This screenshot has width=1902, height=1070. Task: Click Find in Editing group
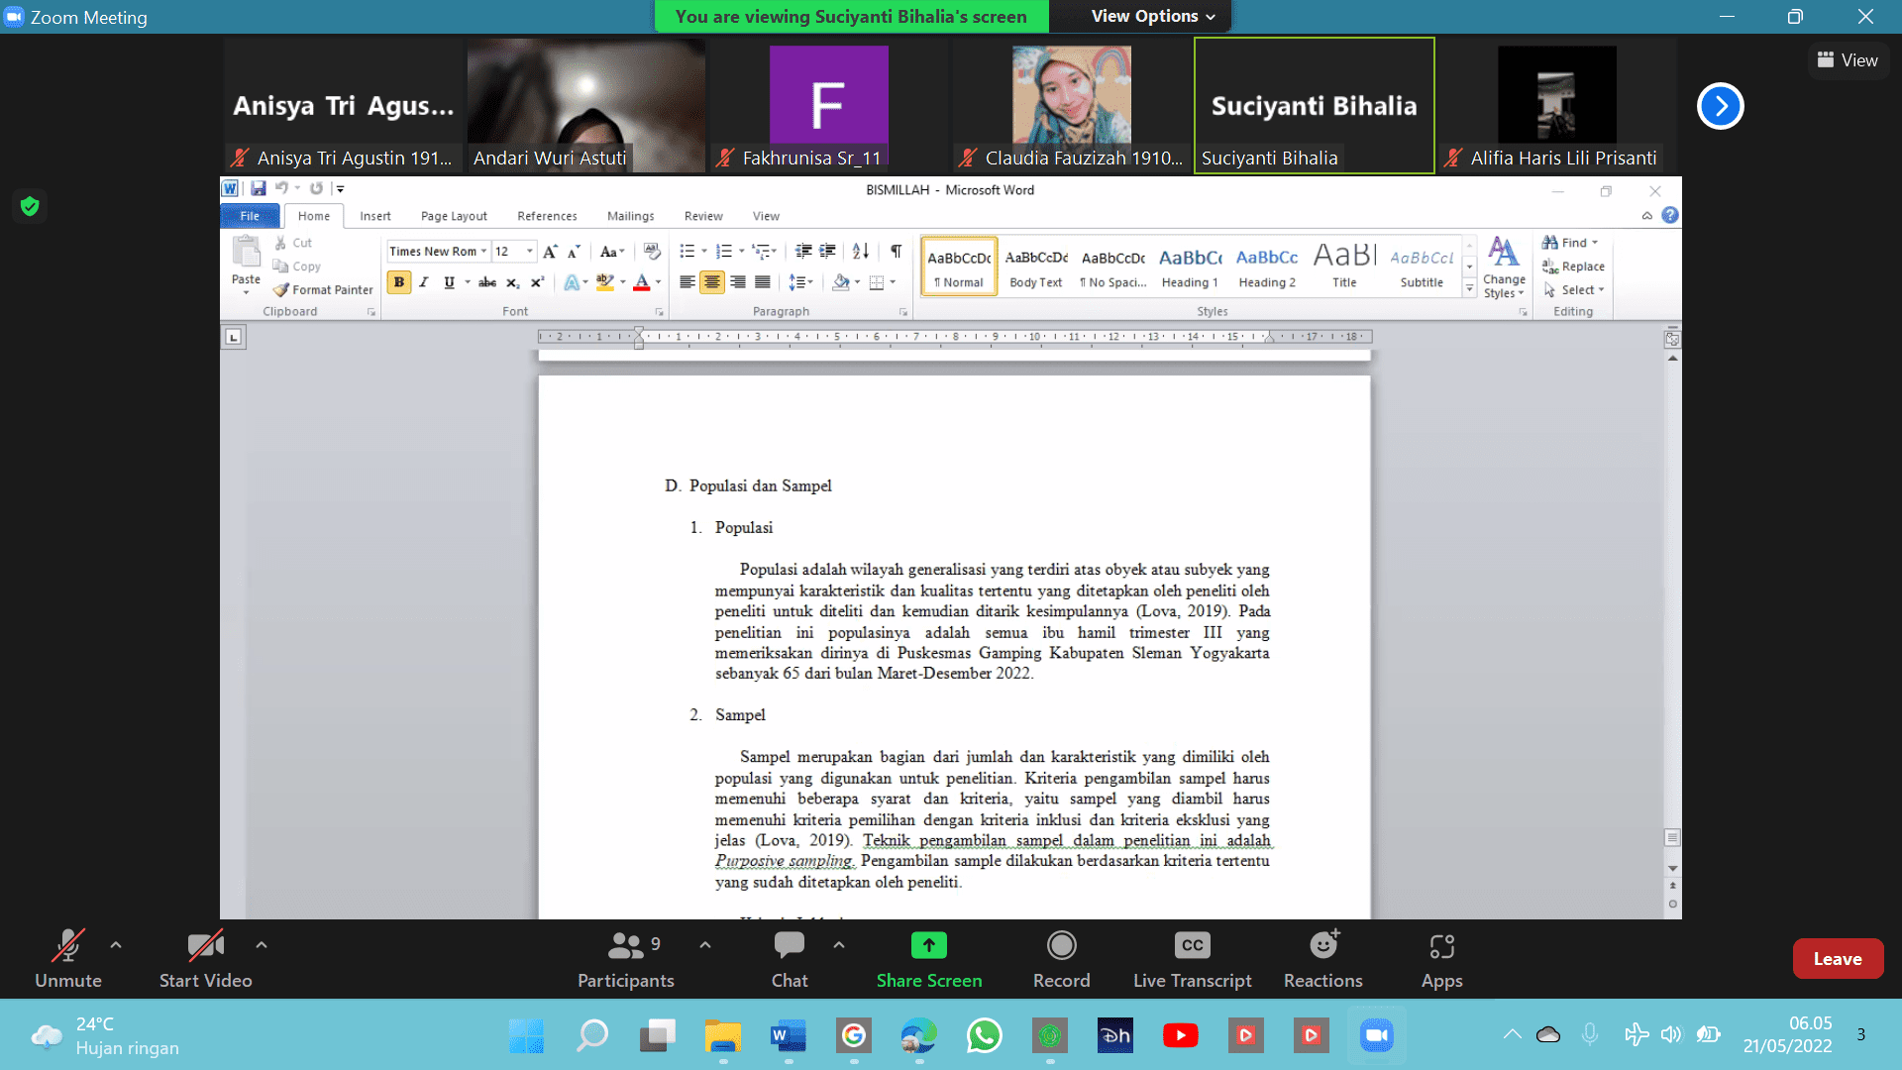point(1570,243)
